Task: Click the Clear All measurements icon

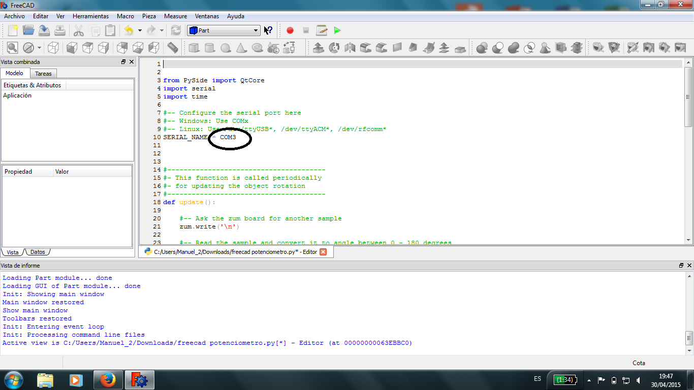Action: pyautogui.click(x=633, y=48)
